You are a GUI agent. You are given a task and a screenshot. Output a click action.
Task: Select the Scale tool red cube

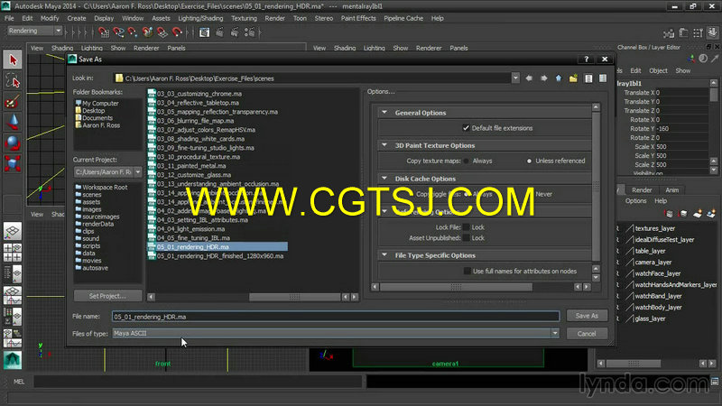click(x=13, y=163)
